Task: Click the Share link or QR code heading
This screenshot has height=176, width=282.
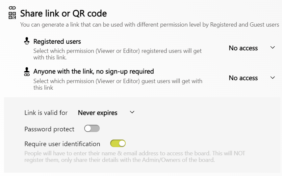Action: 64,13
